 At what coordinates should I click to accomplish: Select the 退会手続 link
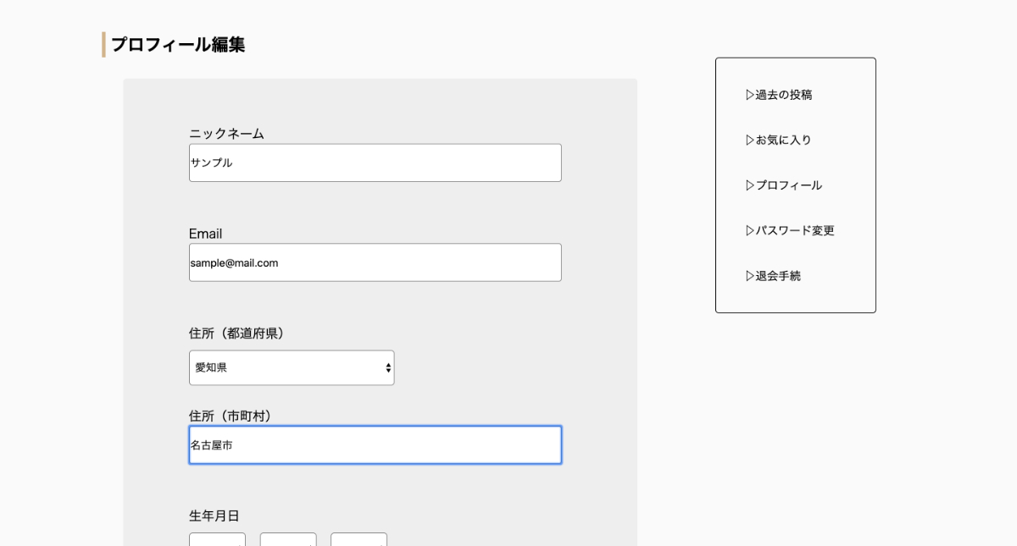coord(778,276)
